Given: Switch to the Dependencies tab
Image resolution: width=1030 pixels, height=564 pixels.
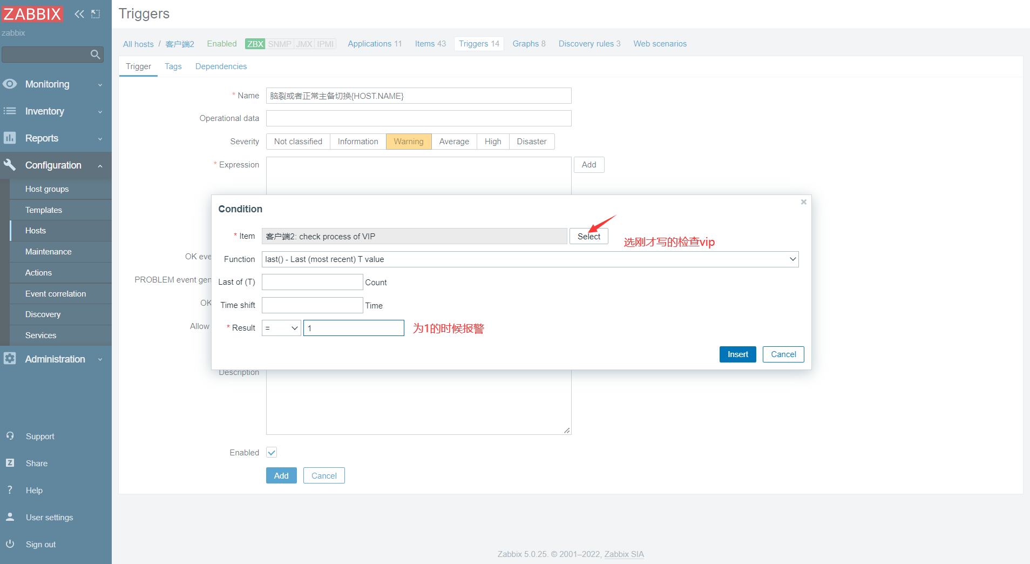Looking at the screenshot, I should 221,66.
